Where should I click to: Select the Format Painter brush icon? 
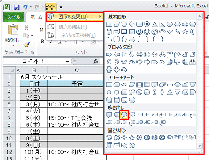click(x=26, y=44)
